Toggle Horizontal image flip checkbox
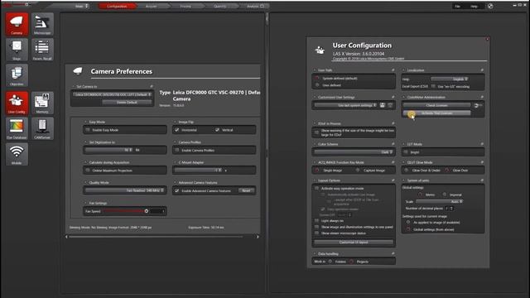The width and height of the screenshot is (530, 298). coord(177,130)
